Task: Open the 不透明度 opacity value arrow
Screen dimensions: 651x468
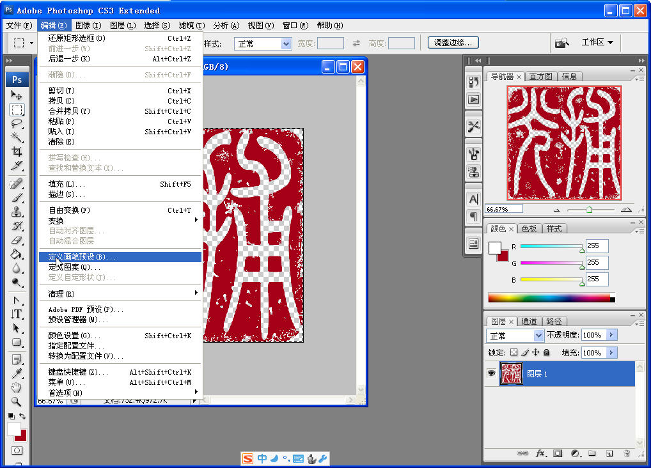Action: click(x=609, y=334)
